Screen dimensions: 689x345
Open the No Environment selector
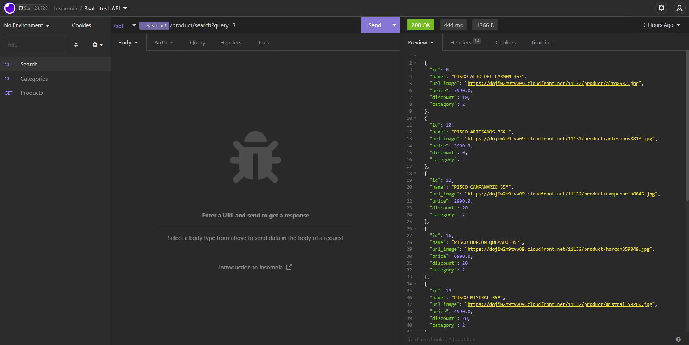point(27,25)
